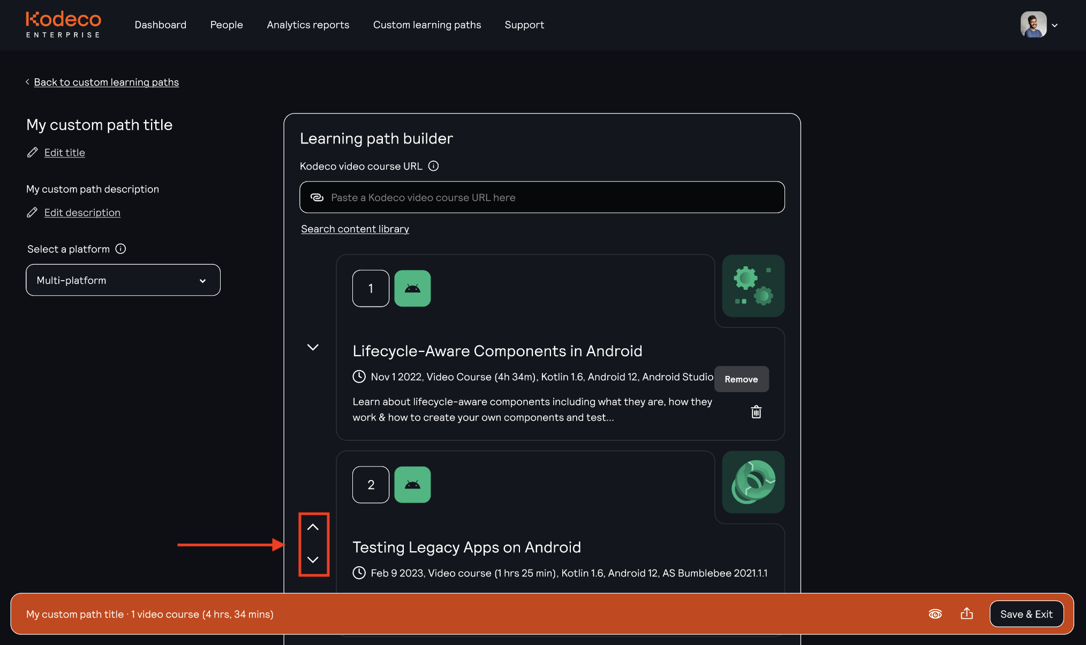Screen dimensions: 1086x645
Task: Click Lifecycle-Aware course description text
Action: [532, 409]
